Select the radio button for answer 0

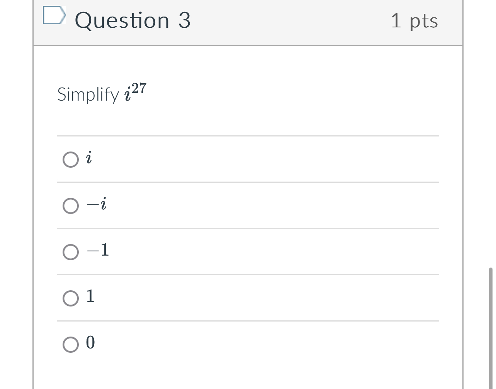coord(71,344)
